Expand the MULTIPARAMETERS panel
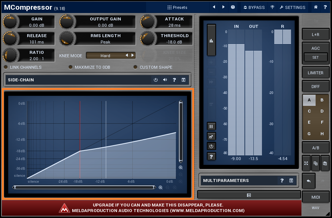The width and height of the screenshot is (332, 218). coord(291,180)
